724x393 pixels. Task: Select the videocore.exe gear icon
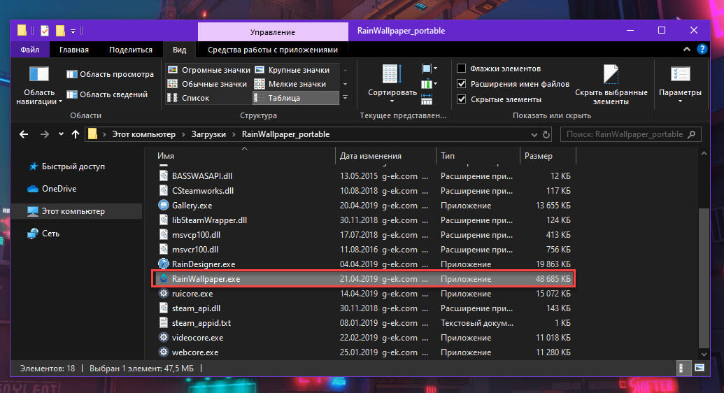(x=164, y=337)
